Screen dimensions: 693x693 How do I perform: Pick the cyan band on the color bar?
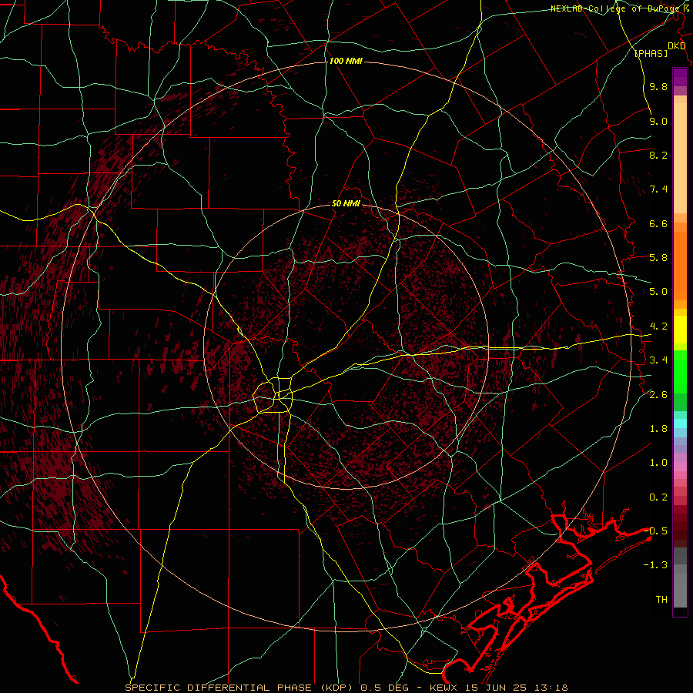coord(680,423)
